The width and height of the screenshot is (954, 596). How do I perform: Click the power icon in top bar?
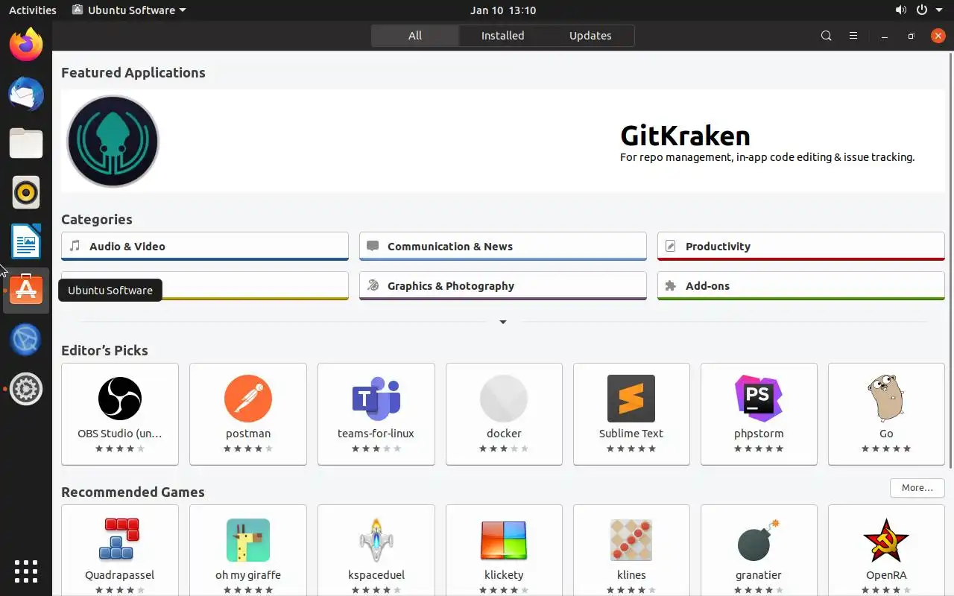tap(922, 10)
